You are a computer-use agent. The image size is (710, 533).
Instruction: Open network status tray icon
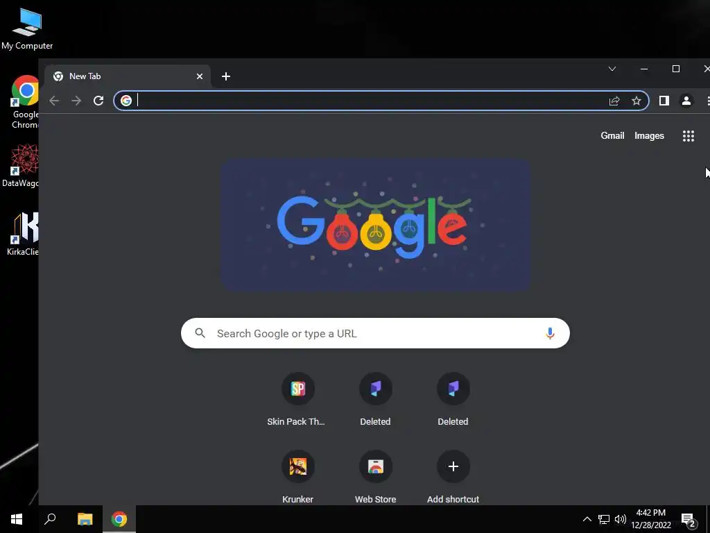click(x=604, y=519)
